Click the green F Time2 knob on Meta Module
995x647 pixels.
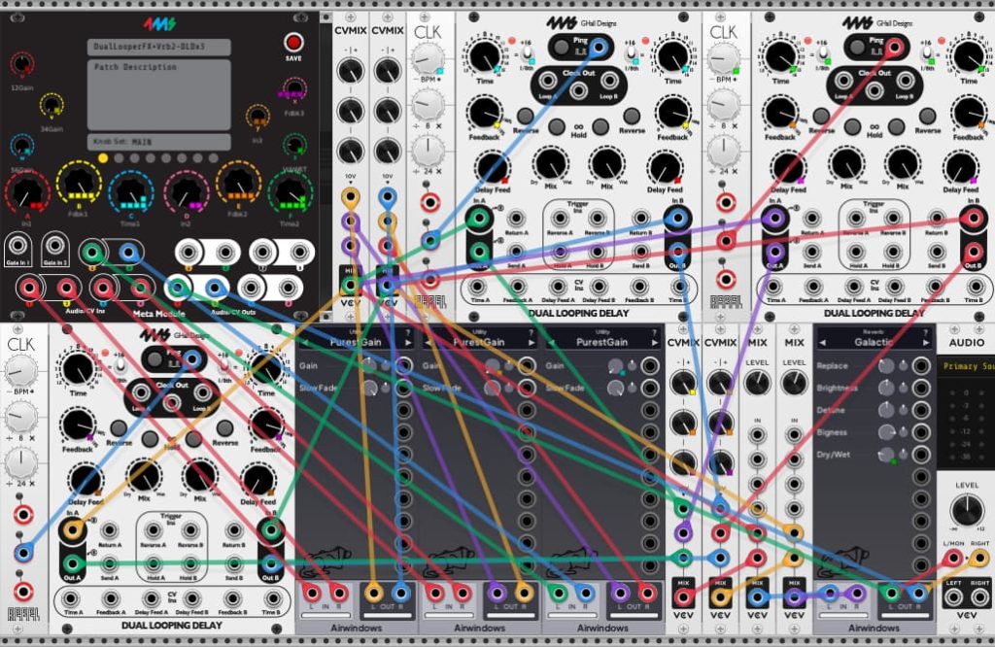click(x=290, y=191)
